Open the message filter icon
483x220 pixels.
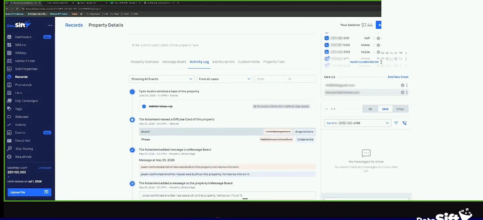tap(396, 123)
